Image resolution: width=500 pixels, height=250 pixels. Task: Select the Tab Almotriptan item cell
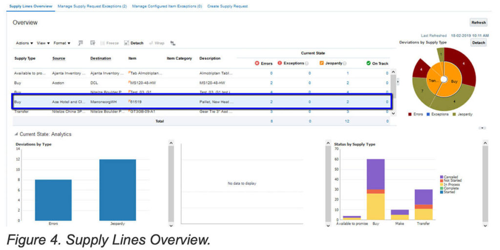point(145,73)
